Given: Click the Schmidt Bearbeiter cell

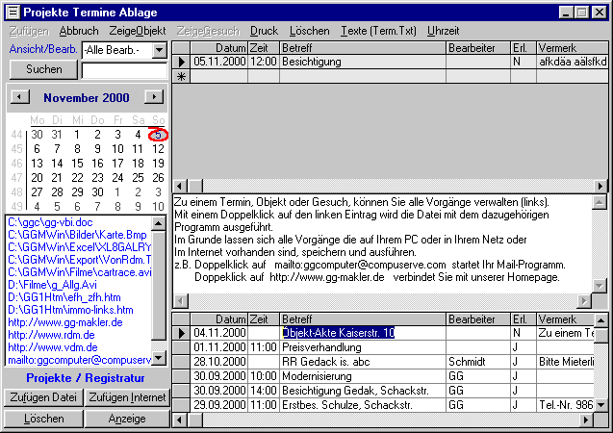Looking at the screenshot, I should click(x=478, y=362).
